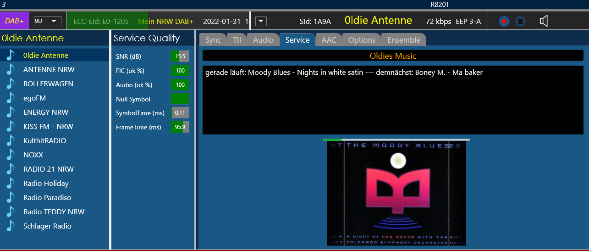Expand the dropdown arrow before SId
The image size is (589, 251).
click(x=261, y=21)
